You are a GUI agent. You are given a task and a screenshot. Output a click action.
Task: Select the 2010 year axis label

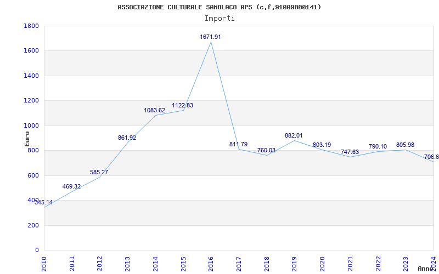point(44,264)
